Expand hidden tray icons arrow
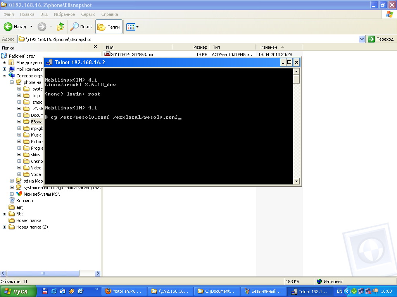This screenshot has height=297, width=397. tap(347, 292)
